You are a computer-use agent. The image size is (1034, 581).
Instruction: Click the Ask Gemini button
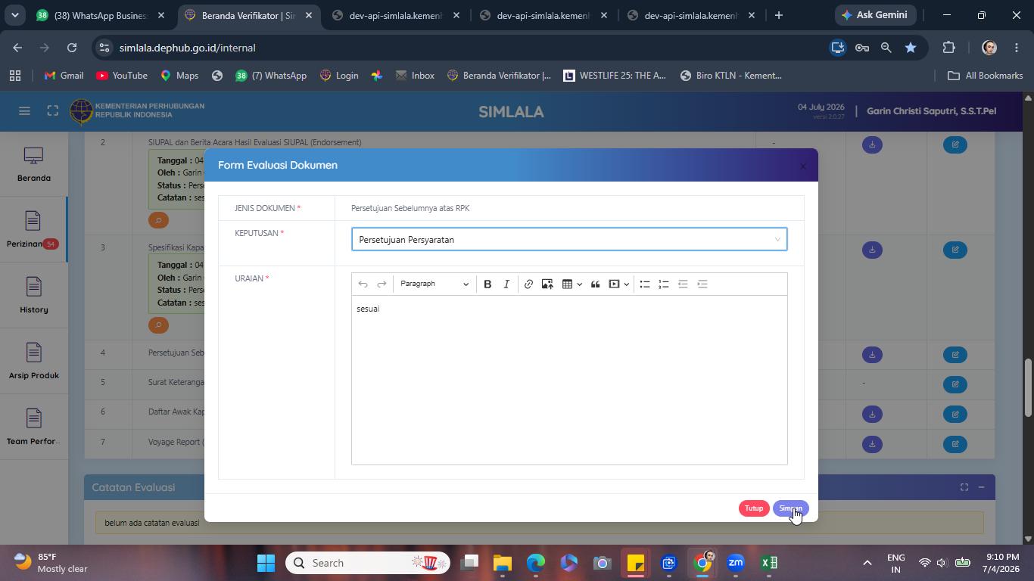click(x=875, y=15)
